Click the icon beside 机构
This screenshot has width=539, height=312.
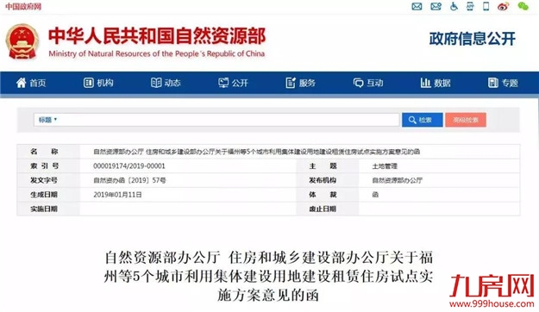click(x=88, y=83)
